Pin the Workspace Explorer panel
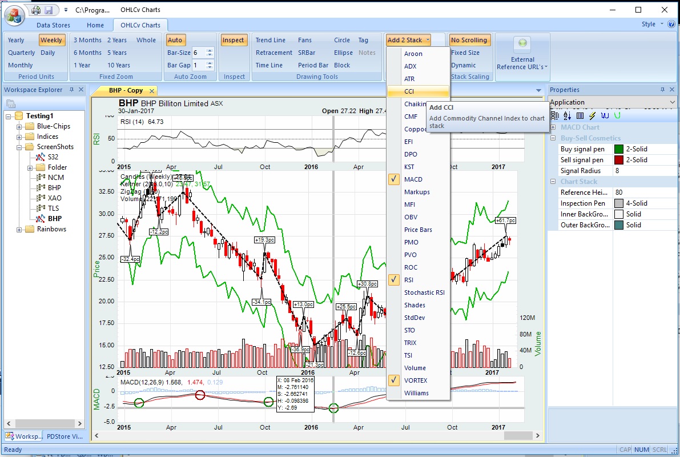 pos(71,90)
